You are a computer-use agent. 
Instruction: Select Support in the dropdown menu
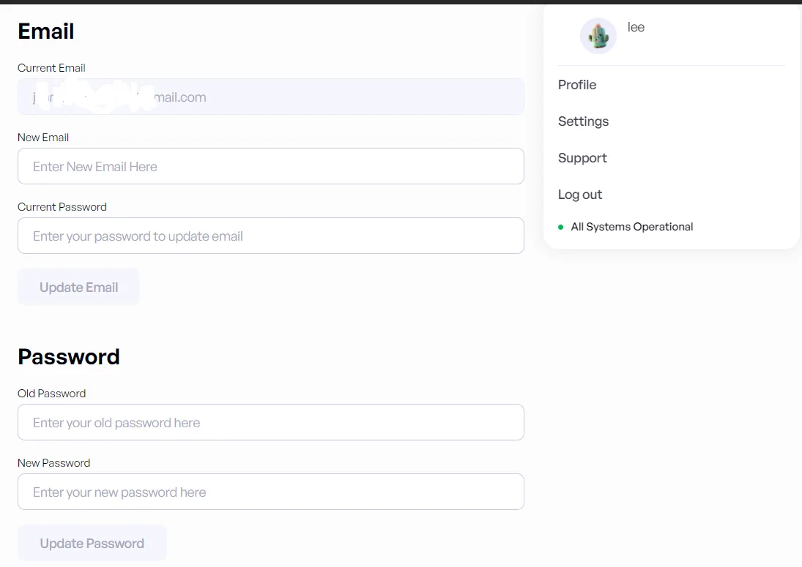coord(582,158)
